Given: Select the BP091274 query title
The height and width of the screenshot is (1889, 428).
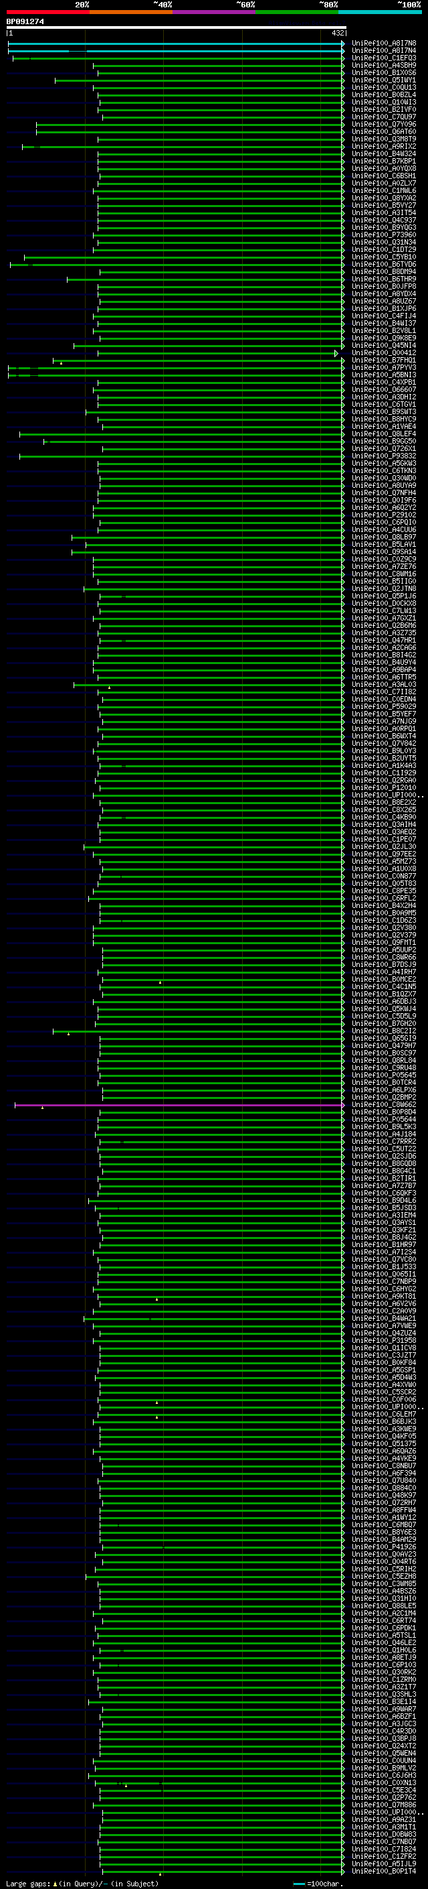Looking at the screenshot, I should point(25,22).
